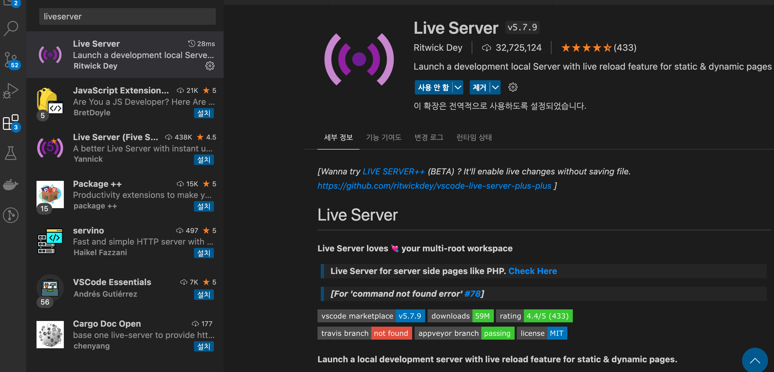The height and width of the screenshot is (372, 774).
Task: Select VSCode Essentials title in list
Action: click(112, 282)
